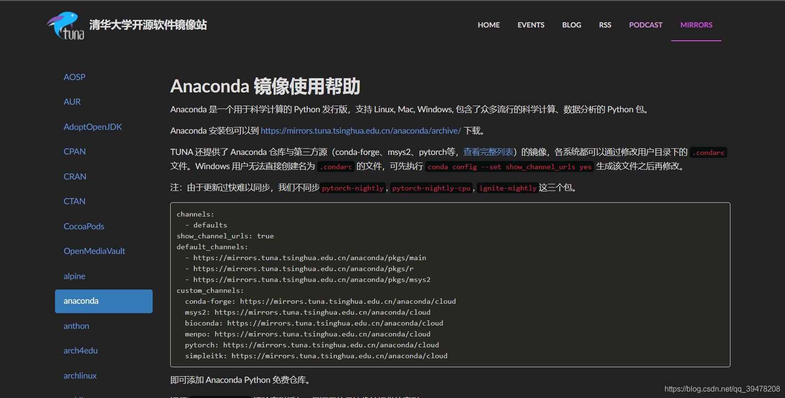Screen dimensions: 785x398
Task: Click the anaconda/pkgs/main URL line
Action: click(306, 258)
